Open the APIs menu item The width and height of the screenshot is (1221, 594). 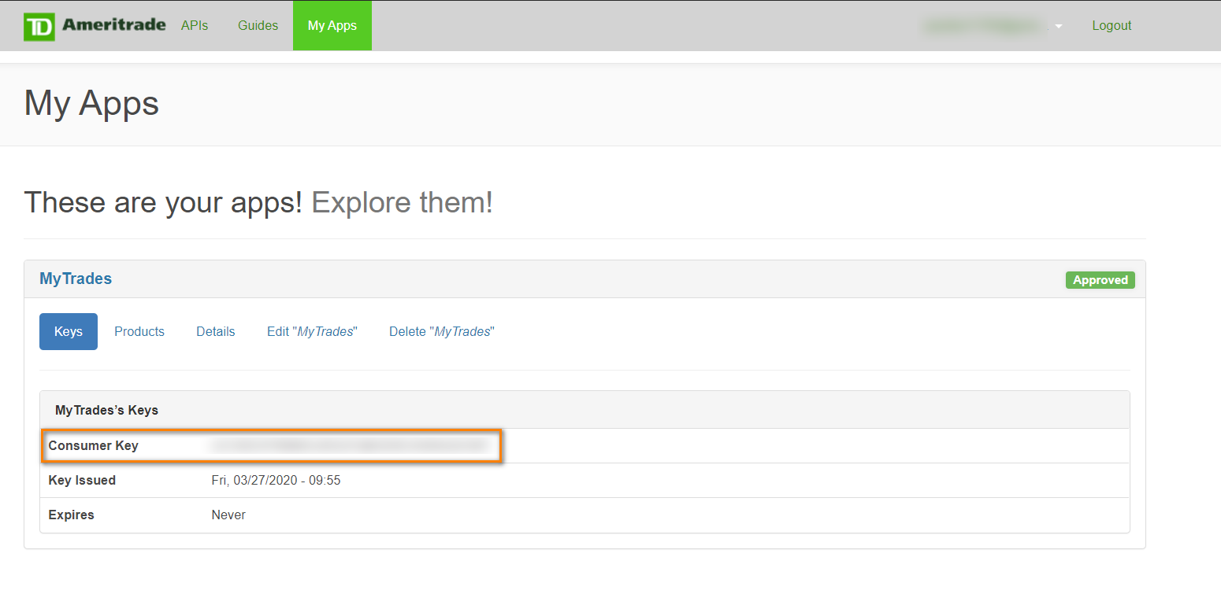(195, 26)
